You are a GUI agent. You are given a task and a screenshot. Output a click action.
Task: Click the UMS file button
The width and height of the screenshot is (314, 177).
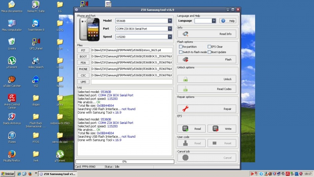tap(83, 82)
